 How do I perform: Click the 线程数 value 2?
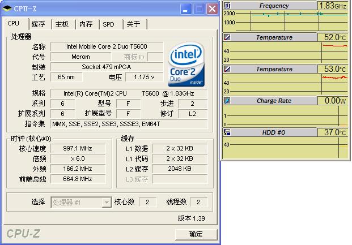pos(198,202)
